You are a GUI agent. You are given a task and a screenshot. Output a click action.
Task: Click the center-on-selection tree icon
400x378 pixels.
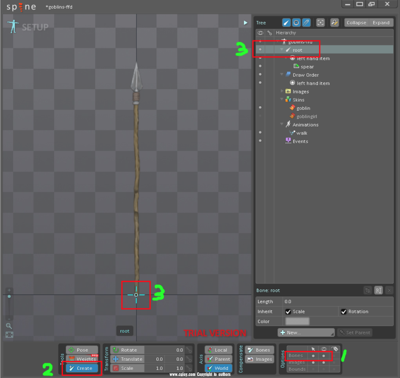[321, 23]
